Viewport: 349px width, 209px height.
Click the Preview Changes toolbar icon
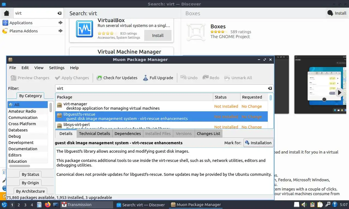click(13, 78)
